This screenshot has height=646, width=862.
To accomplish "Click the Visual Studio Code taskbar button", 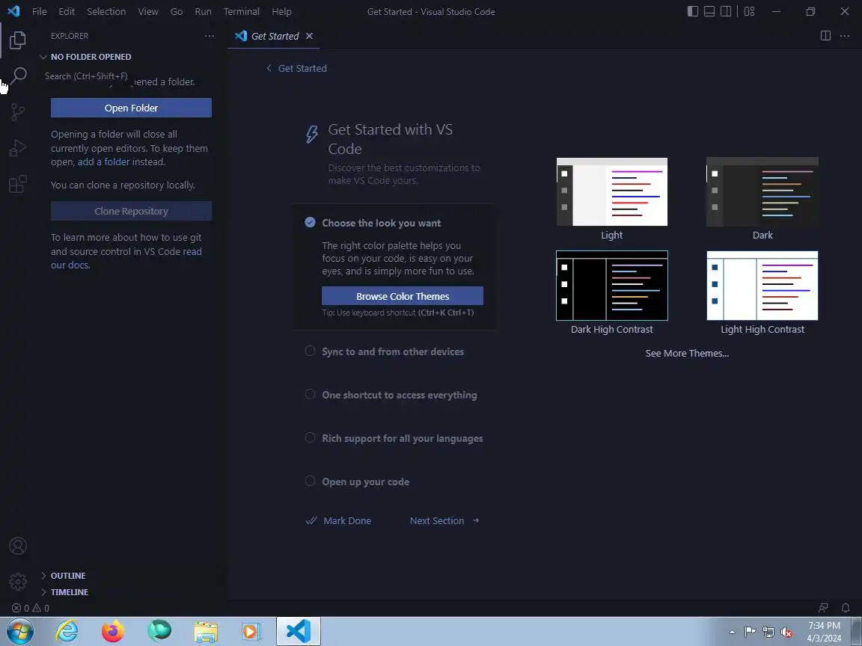I will (298, 631).
